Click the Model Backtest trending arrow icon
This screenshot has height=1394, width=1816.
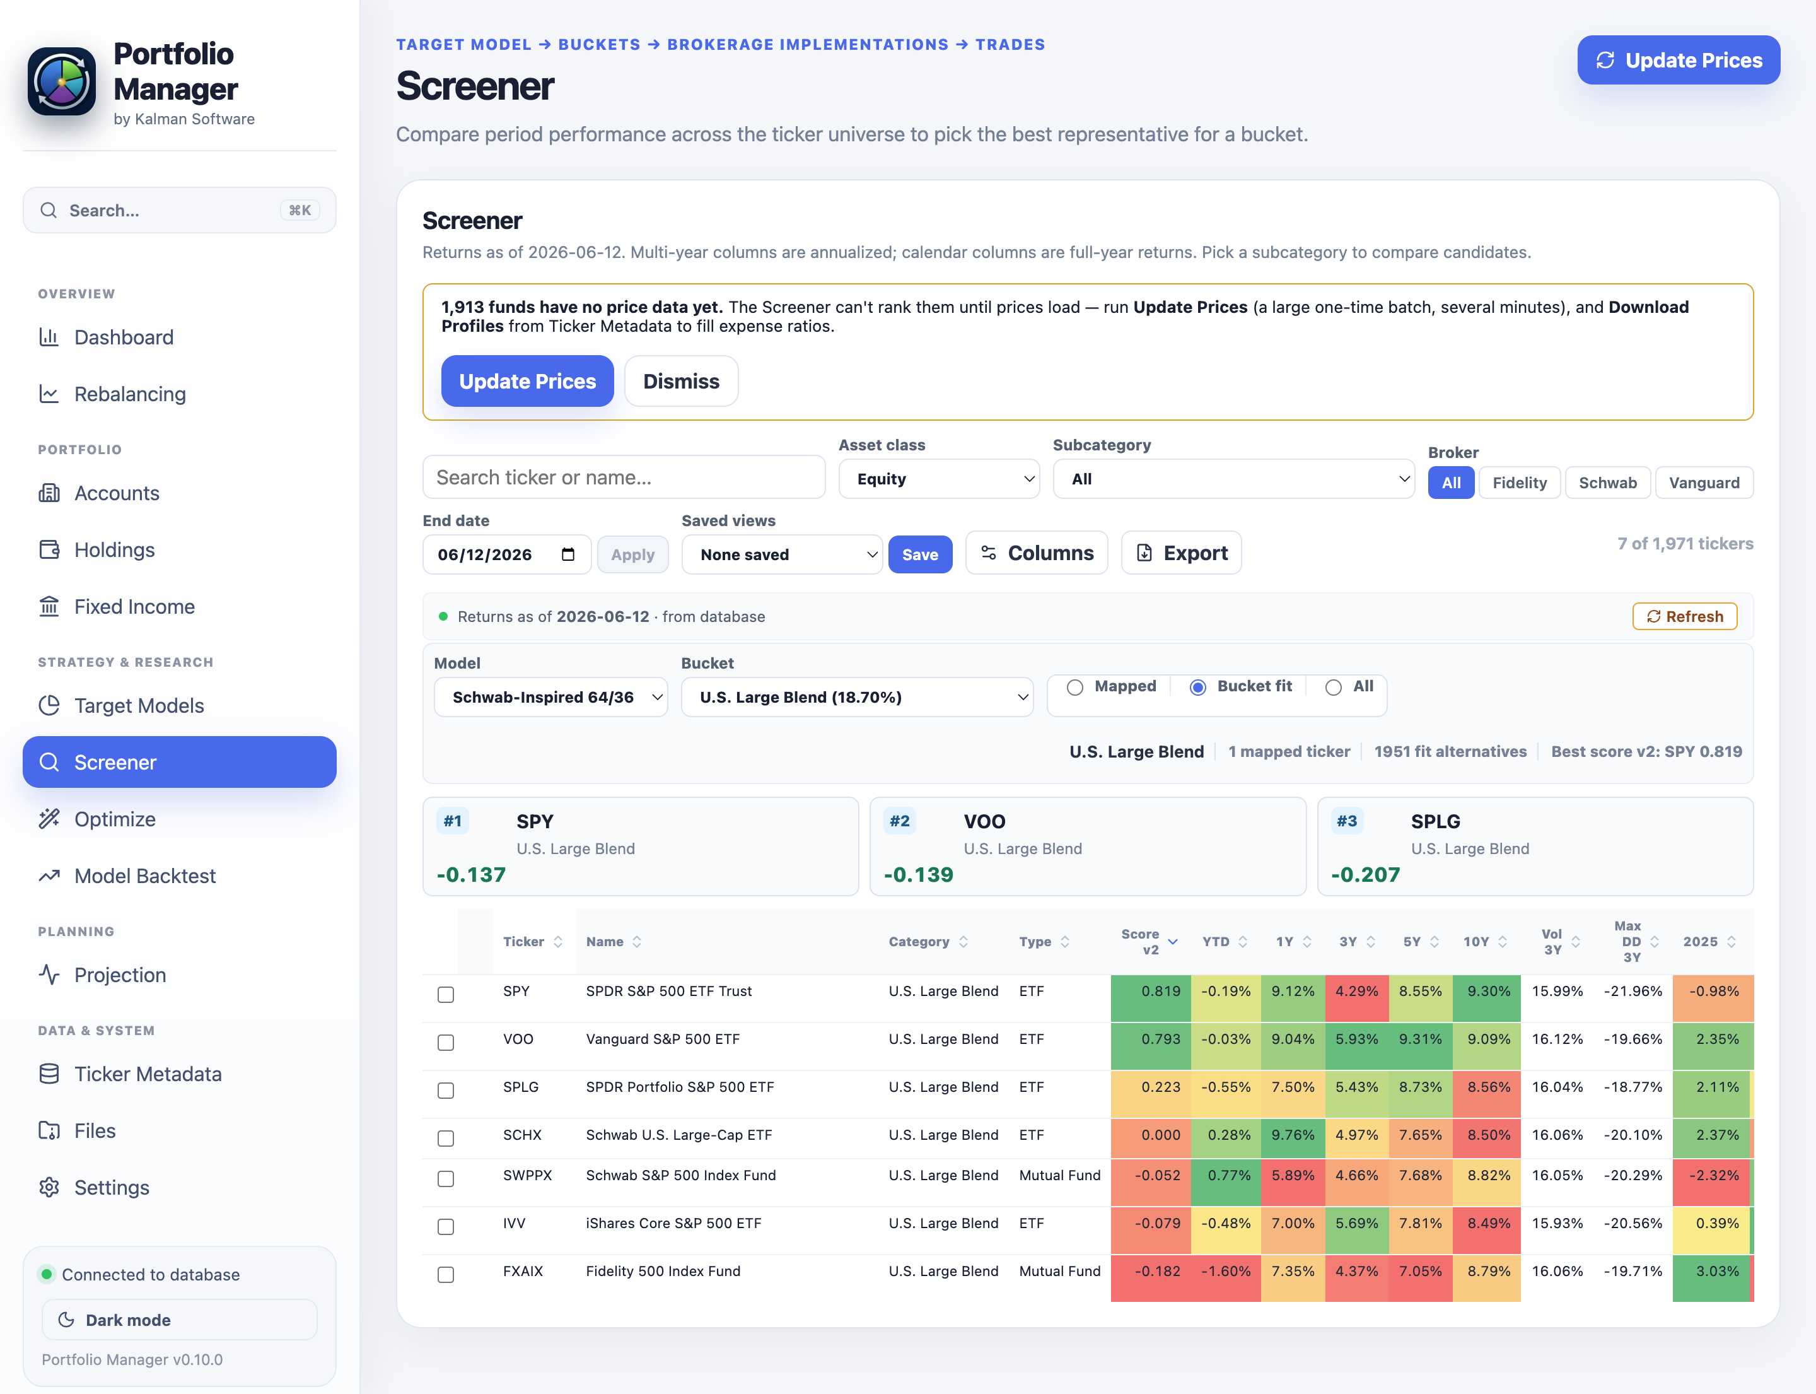pyautogui.click(x=49, y=876)
